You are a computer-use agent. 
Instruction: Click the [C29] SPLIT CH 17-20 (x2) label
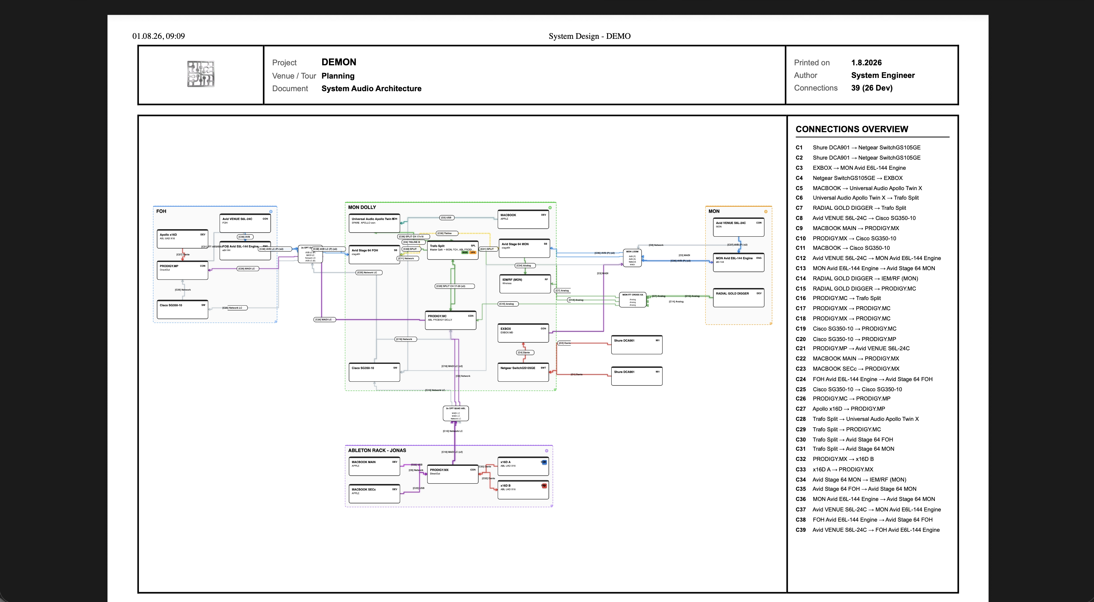pos(454,286)
